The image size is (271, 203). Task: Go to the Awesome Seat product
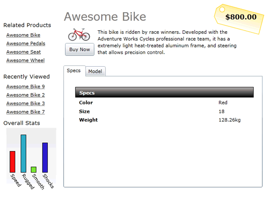pos(24,52)
